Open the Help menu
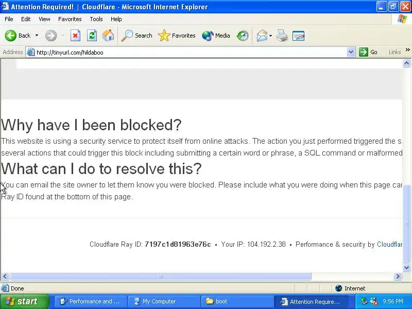 (x=116, y=19)
